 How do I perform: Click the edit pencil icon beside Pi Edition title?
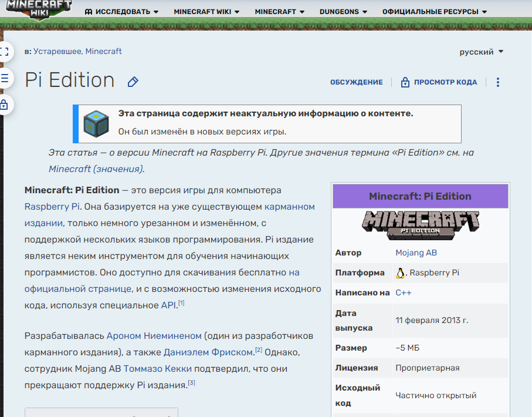133,82
